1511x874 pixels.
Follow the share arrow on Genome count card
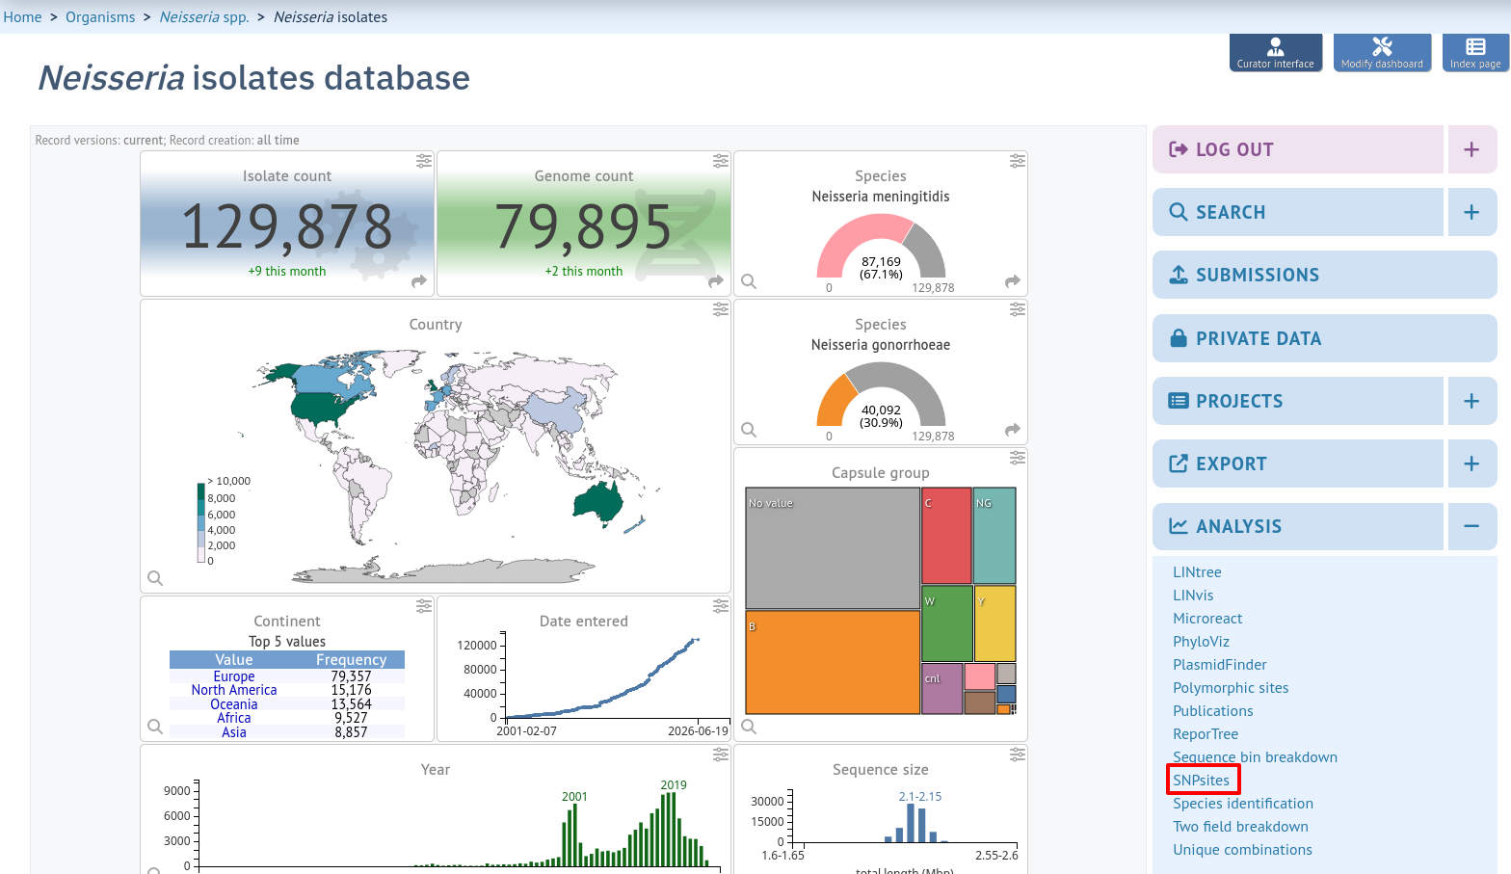point(715,281)
